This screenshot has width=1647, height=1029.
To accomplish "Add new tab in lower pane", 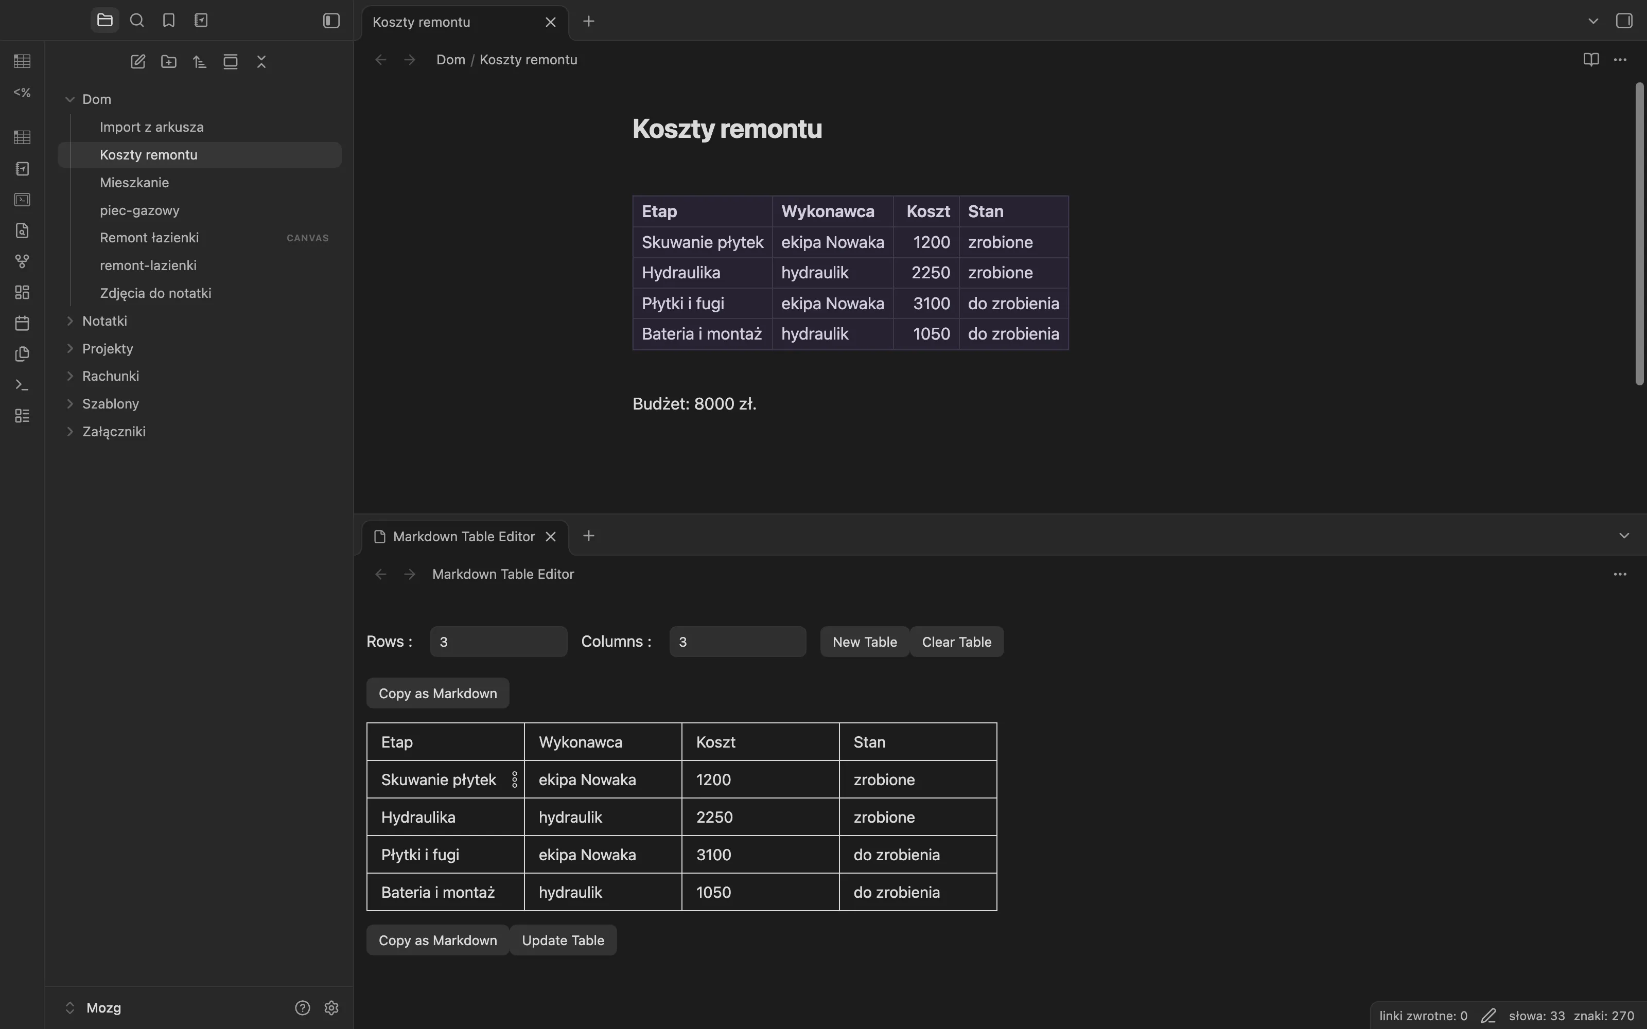I will [589, 536].
